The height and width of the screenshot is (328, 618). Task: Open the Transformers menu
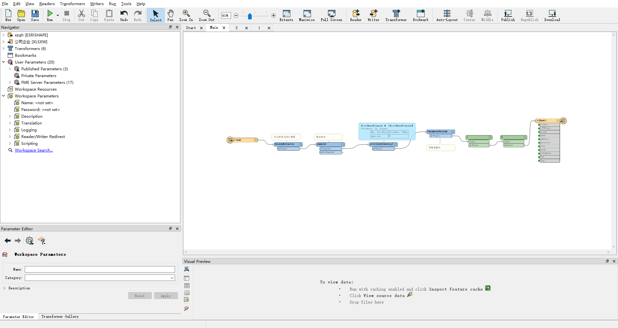pos(72,4)
